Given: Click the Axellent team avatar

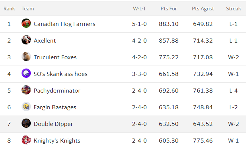Looking at the screenshot, I should [x=26, y=40].
